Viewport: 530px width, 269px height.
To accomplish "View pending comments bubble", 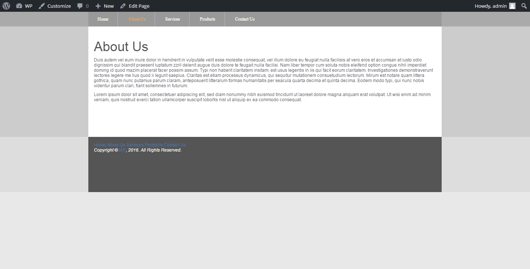I will click(83, 6).
